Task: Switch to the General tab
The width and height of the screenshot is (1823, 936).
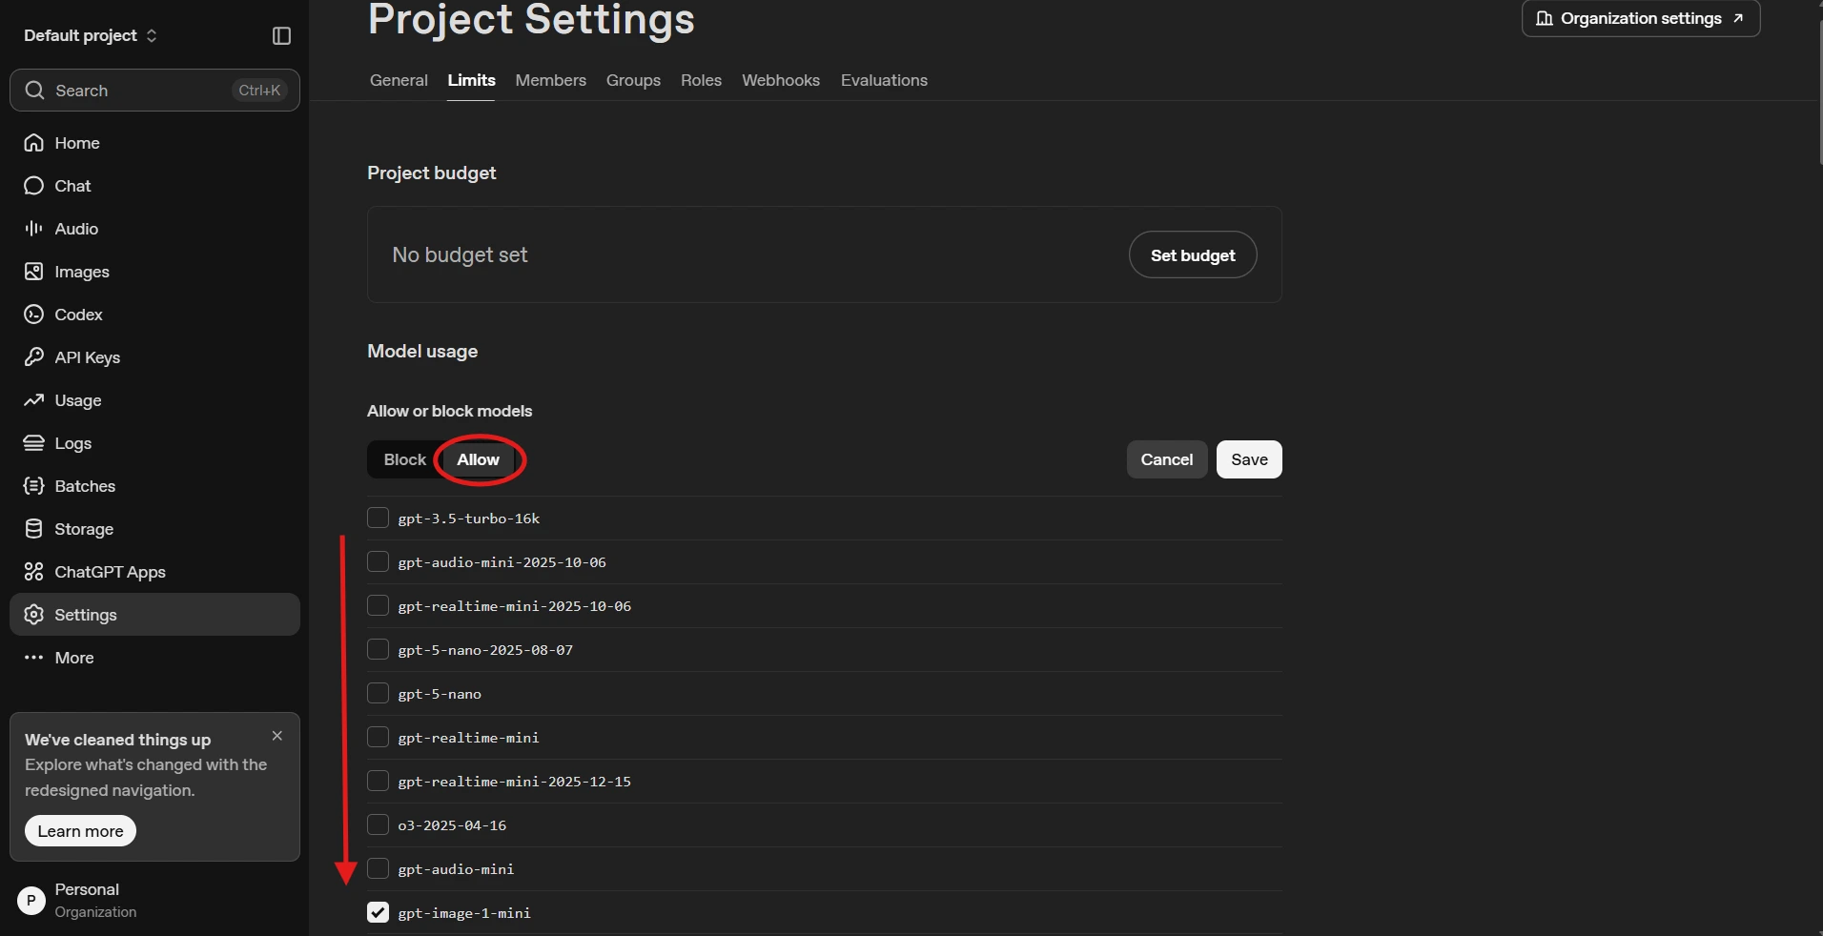Action: [x=399, y=80]
